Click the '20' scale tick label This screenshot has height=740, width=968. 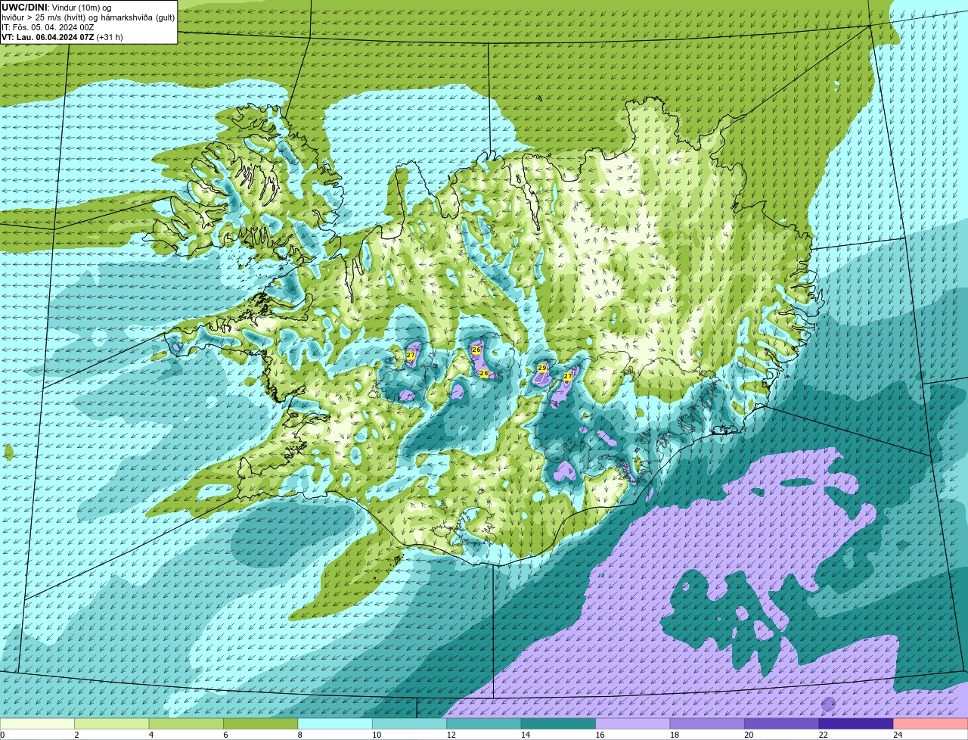[x=749, y=735]
